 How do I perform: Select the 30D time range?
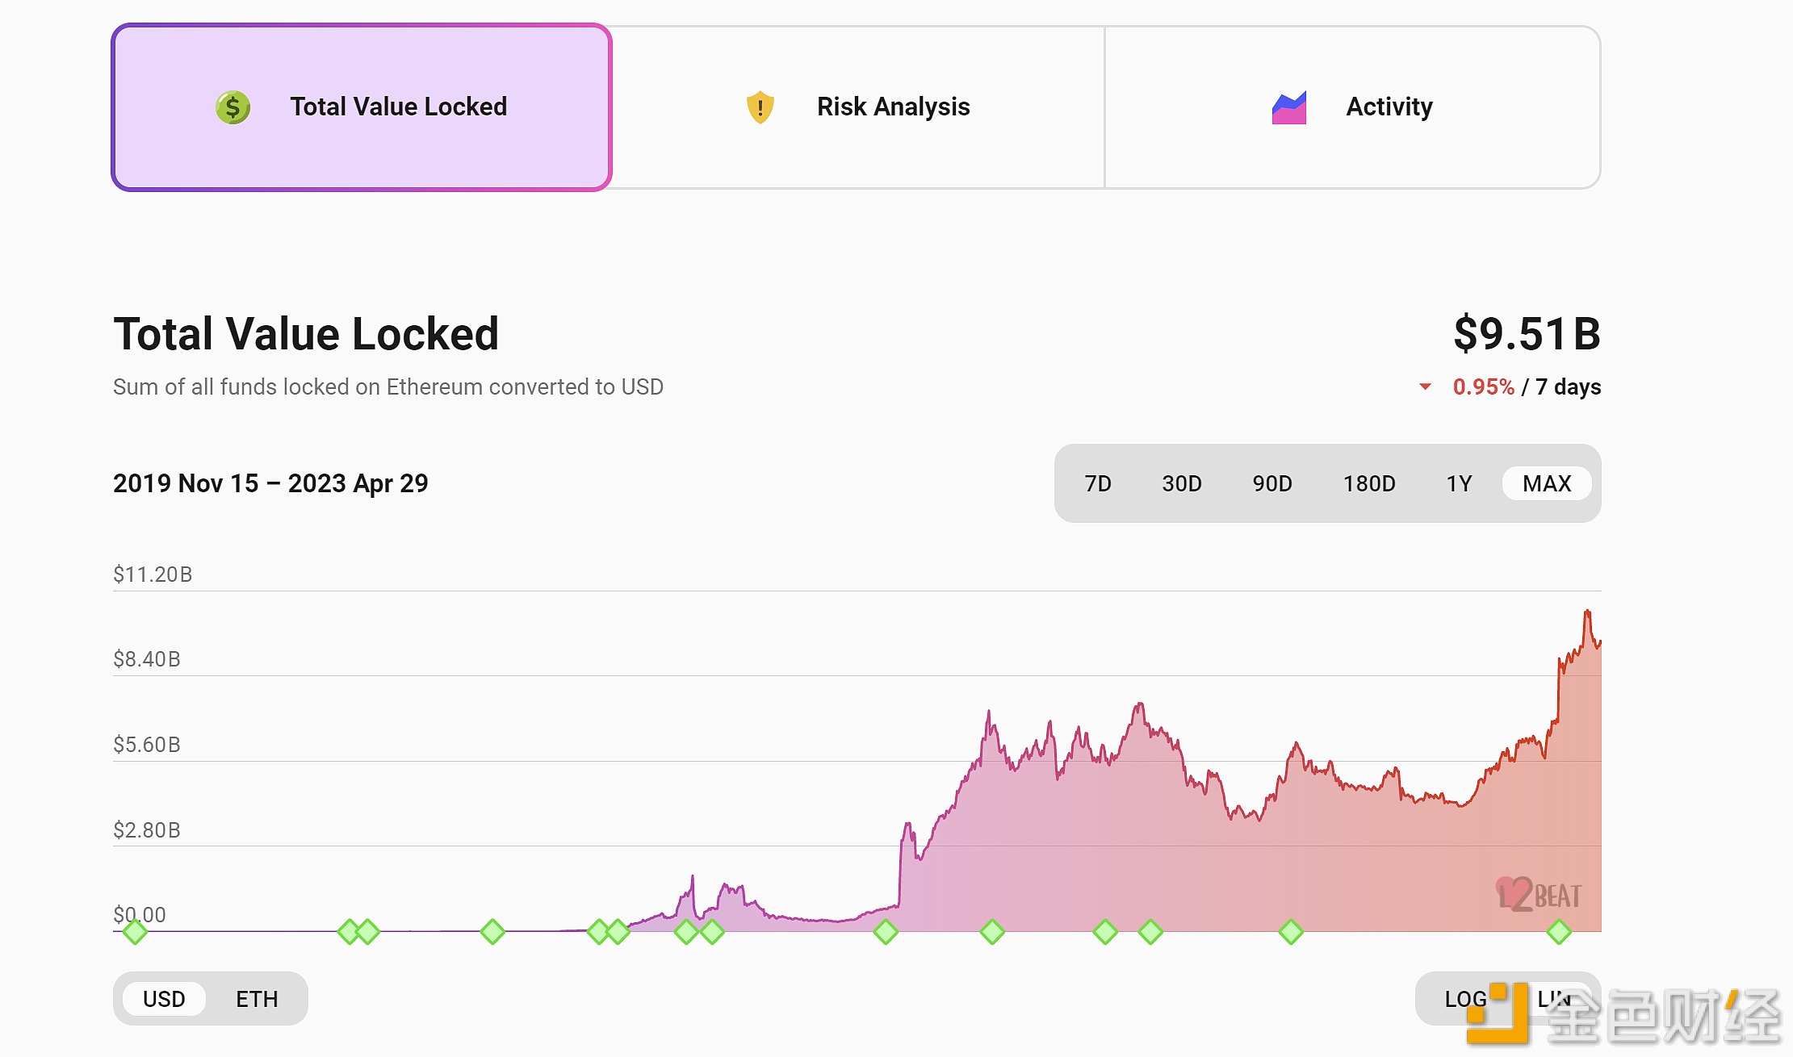click(1181, 483)
